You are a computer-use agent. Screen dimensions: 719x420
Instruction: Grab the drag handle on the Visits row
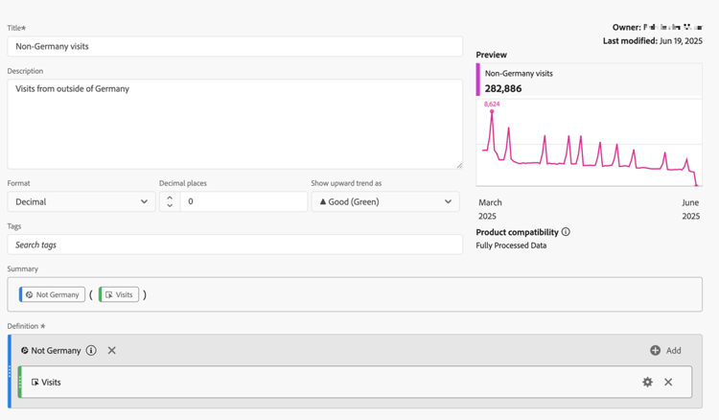point(20,383)
